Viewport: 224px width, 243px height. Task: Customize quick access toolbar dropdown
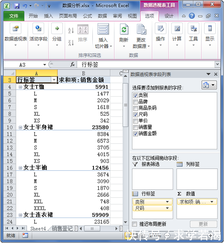tap(49, 6)
